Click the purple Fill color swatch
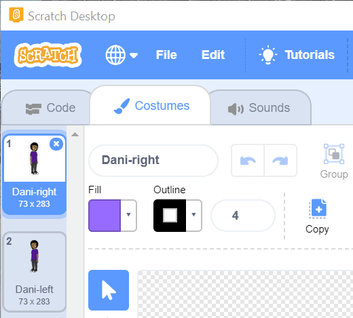 (x=105, y=216)
